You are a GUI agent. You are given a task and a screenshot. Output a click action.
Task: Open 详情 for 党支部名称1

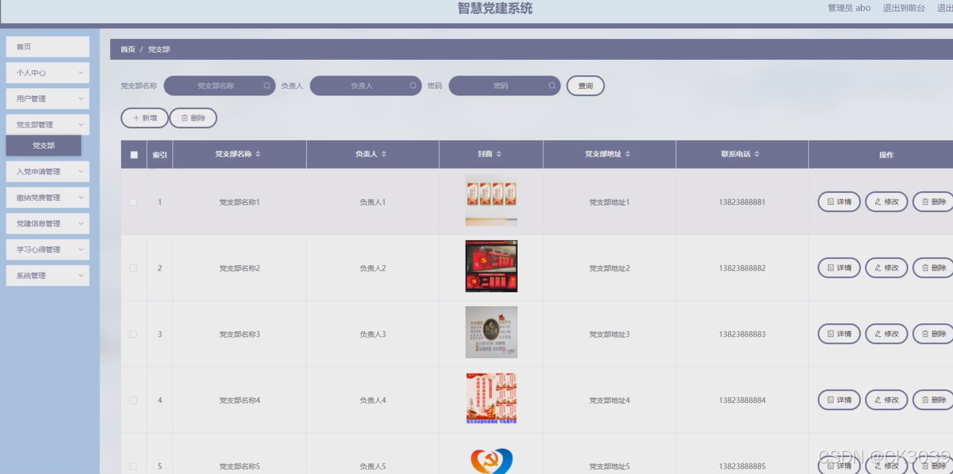[x=839, y=202]
